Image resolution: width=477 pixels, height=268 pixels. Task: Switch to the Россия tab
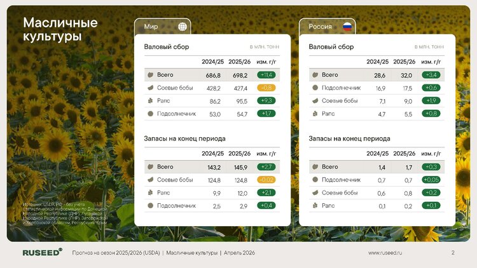[x=328, y=27]
